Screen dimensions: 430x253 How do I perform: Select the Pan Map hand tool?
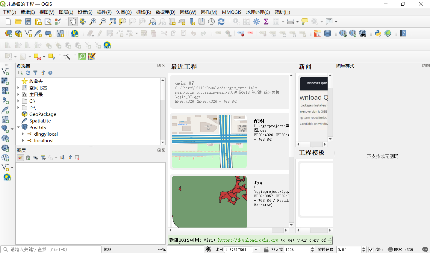pyautogui.click(x=73, y=21)
